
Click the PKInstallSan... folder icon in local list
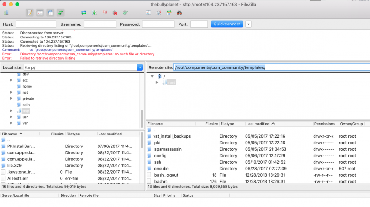[x=3, y=146]
